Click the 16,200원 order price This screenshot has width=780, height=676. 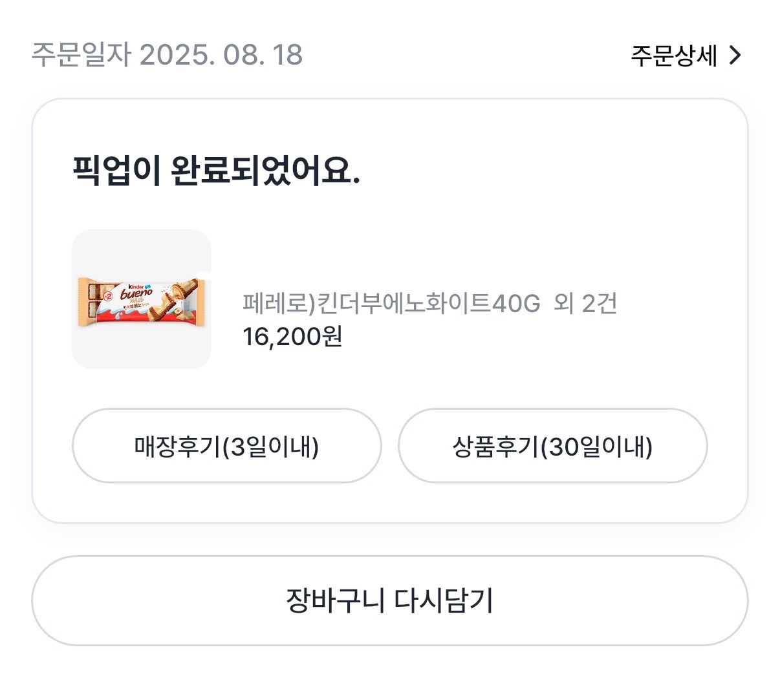tap(292, 337)
